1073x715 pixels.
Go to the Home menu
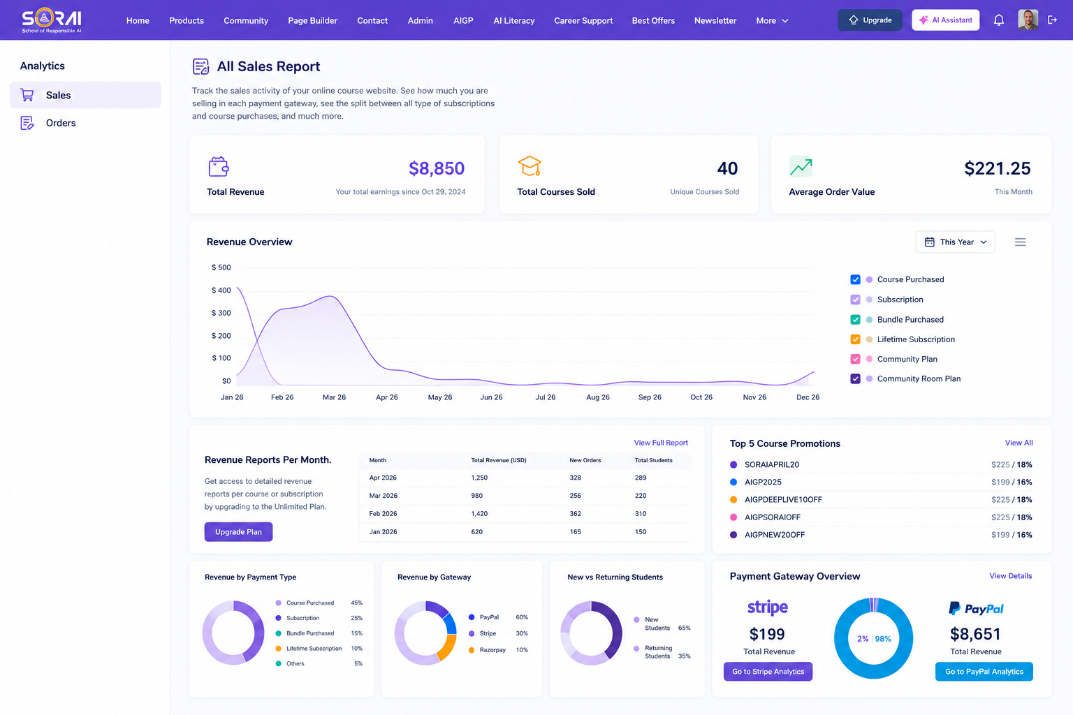coord(138,20)
